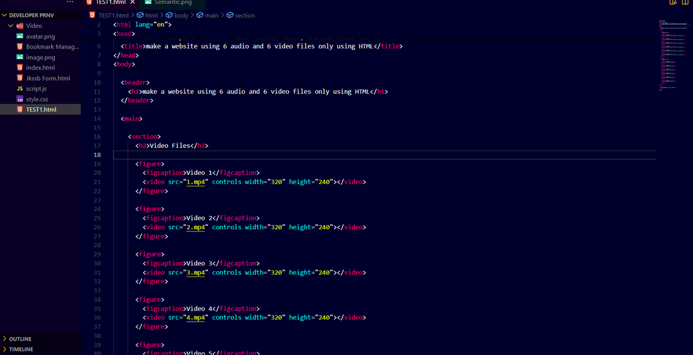Click HTML icon beside Bookmark Manag...
Image resolution: width=693 pixels, height=355 pixels.
[x=20, y=47]
